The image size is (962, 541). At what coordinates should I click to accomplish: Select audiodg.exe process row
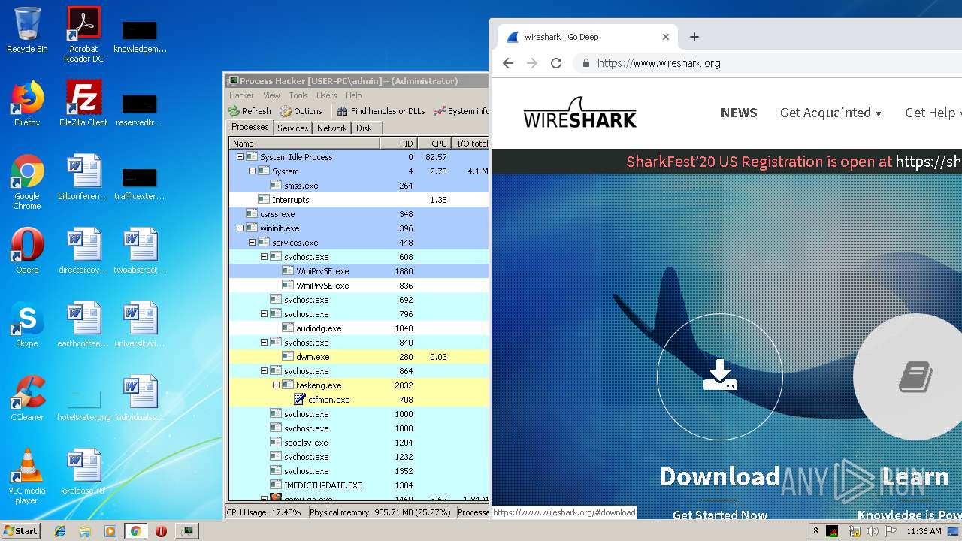click(x=358, y=328)
